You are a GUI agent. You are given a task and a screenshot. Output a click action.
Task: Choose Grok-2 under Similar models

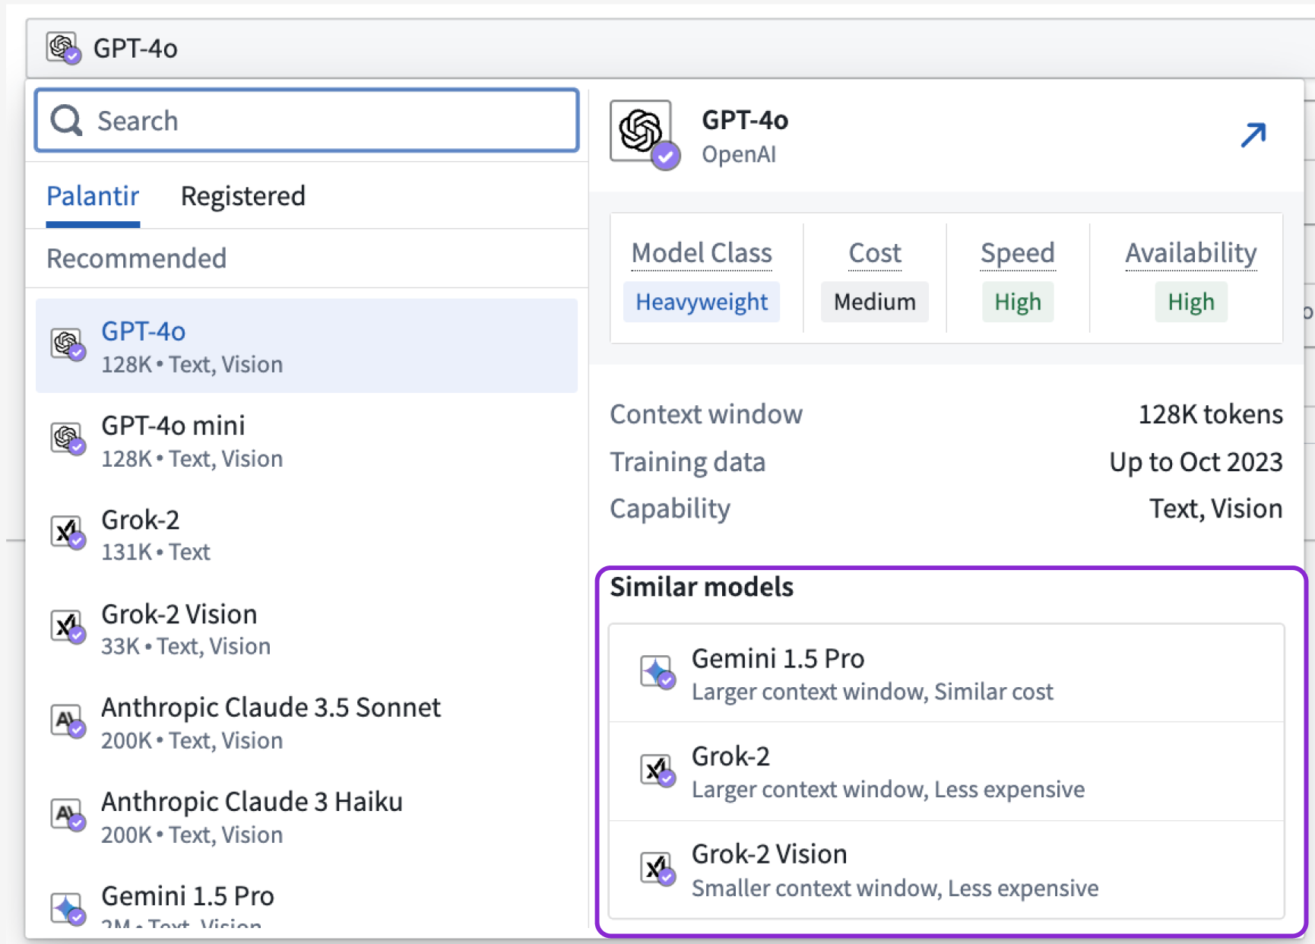click(x=946, y=771)
